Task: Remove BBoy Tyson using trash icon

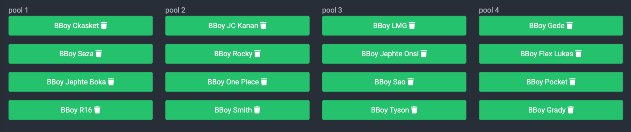Action: click(414, 110)
